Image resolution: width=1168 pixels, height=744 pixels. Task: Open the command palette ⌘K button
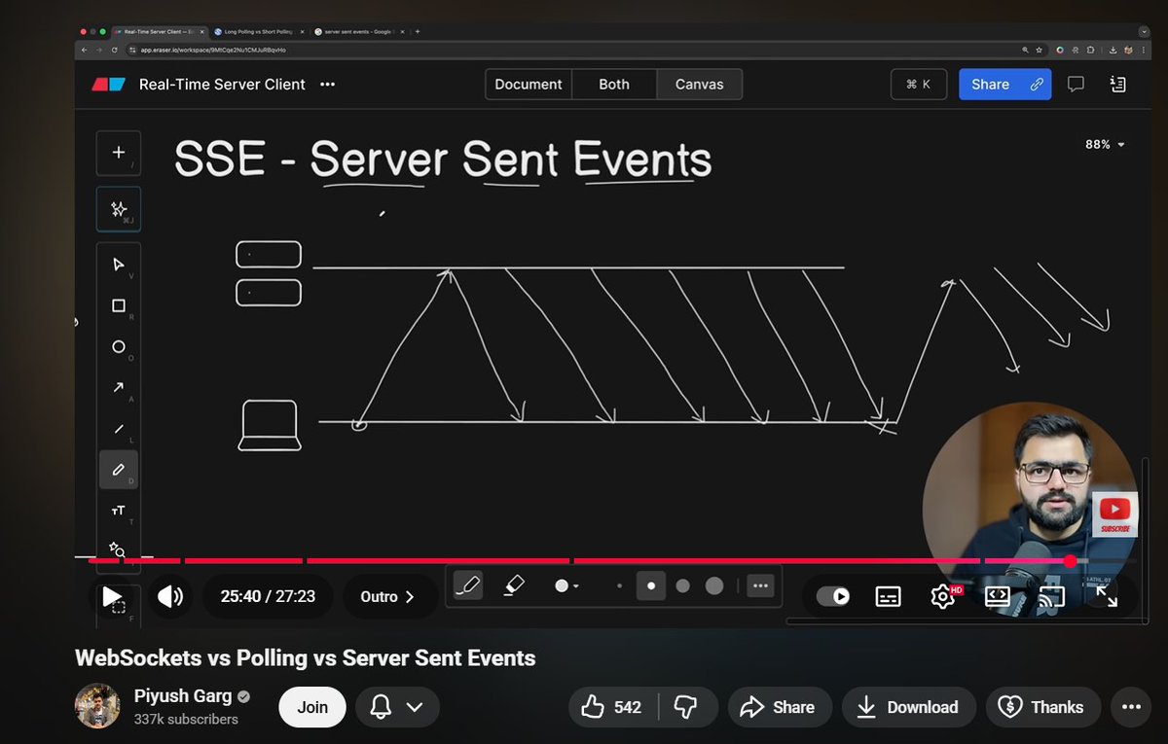click(919, 85)
